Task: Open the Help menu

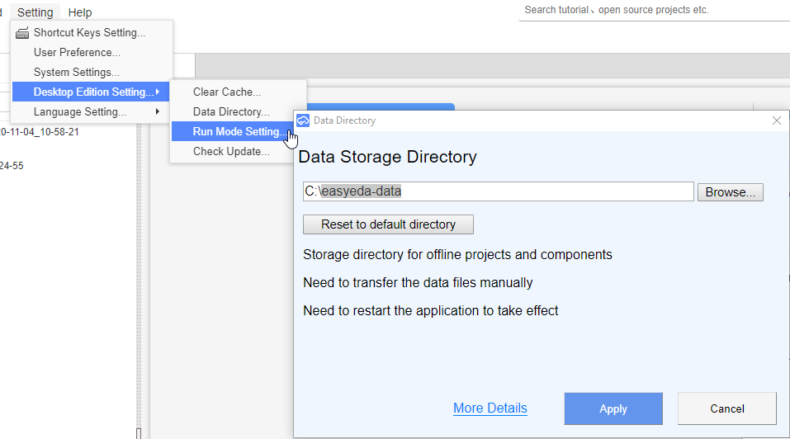Action: point(80,12)
